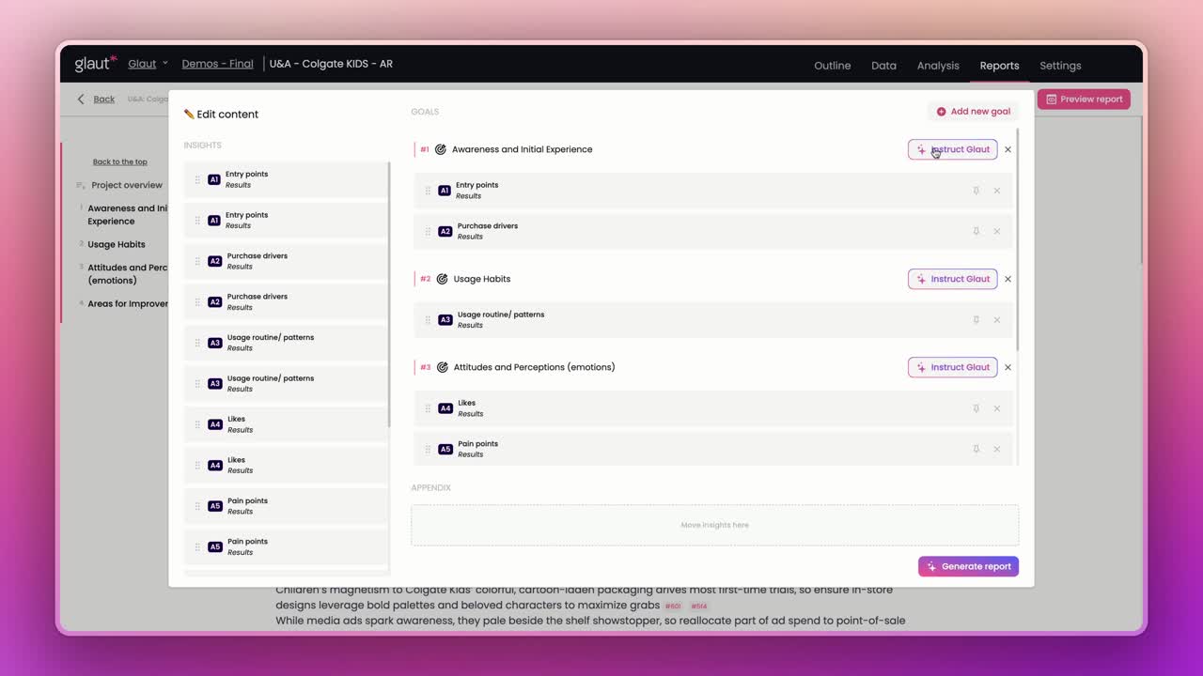This screenshot has height=676, width=1203.
Task: Delete goal #3 Attitudes and Perceptions
Action: 1008,367
